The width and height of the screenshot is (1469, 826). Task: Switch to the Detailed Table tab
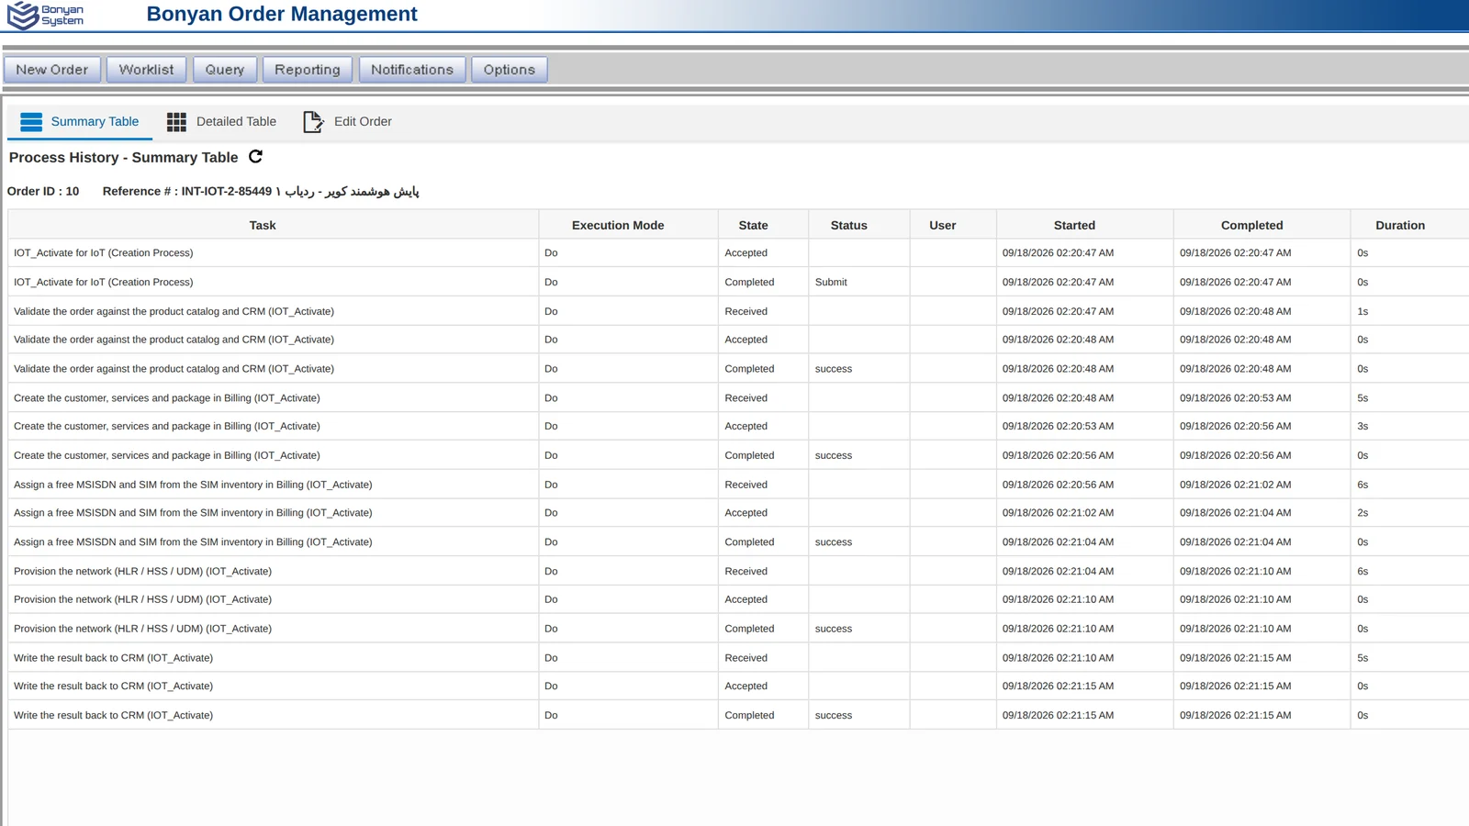pyautogui.click(x=221, y=122)
